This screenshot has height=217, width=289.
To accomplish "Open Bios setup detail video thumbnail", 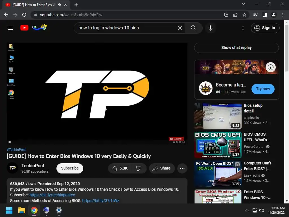I will (x=218, y=116).
